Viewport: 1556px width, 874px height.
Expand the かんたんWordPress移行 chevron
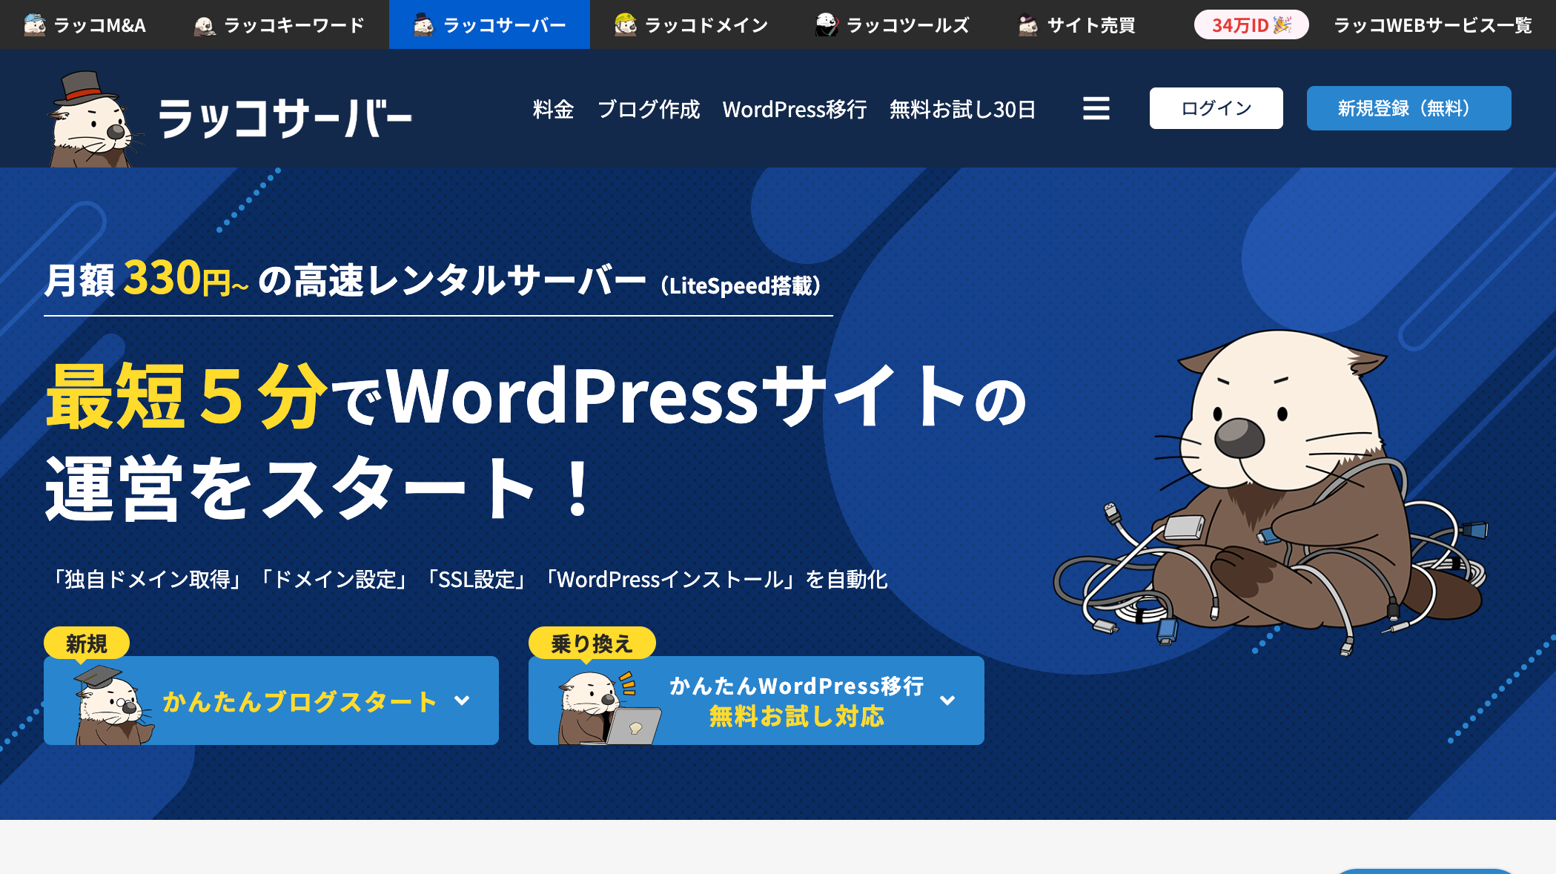point(947,701)
